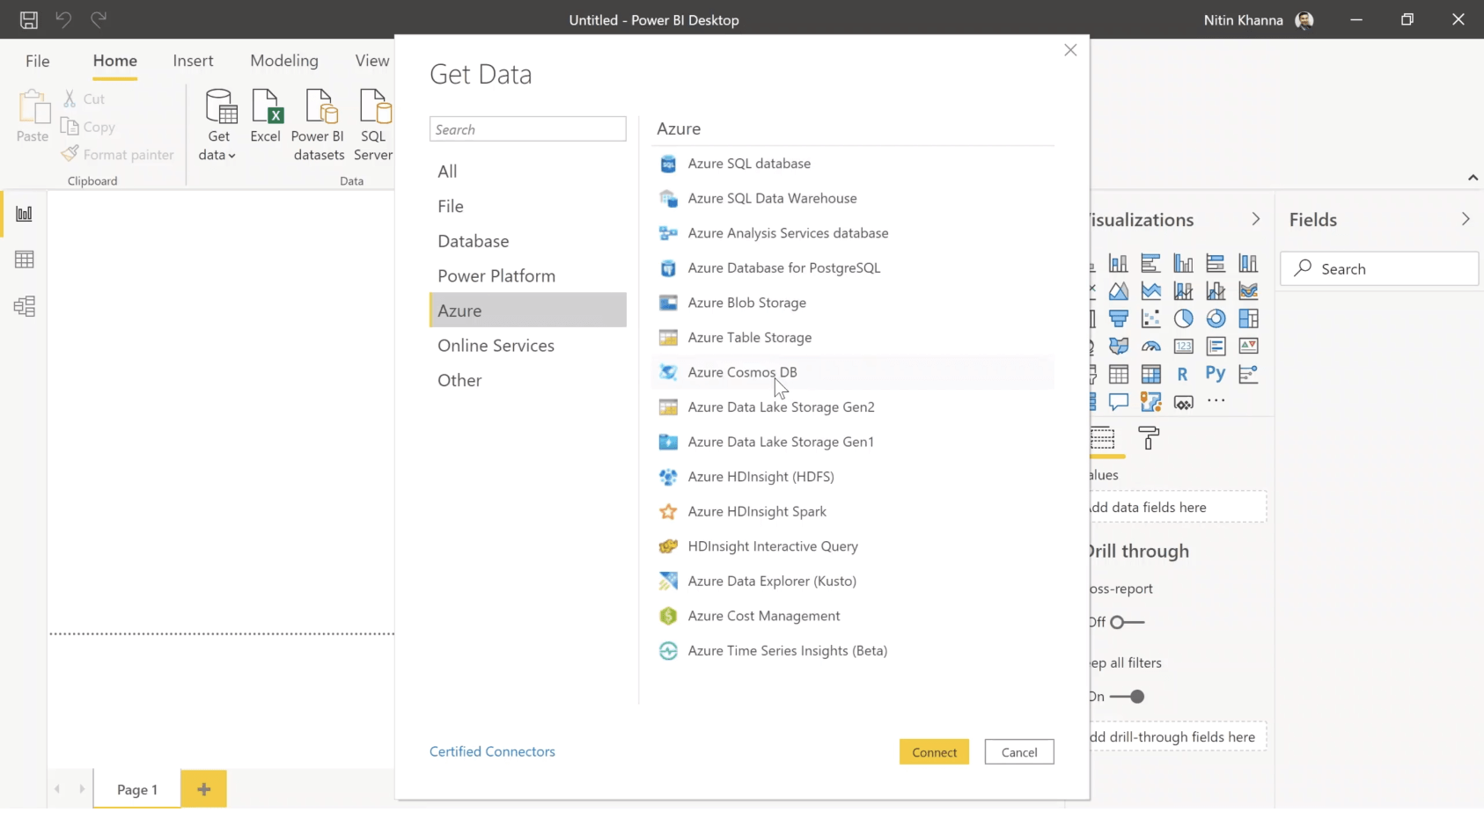Select Azure Blob Storage connector
This screenshot has width=1484, height=834.
[853, 303]
